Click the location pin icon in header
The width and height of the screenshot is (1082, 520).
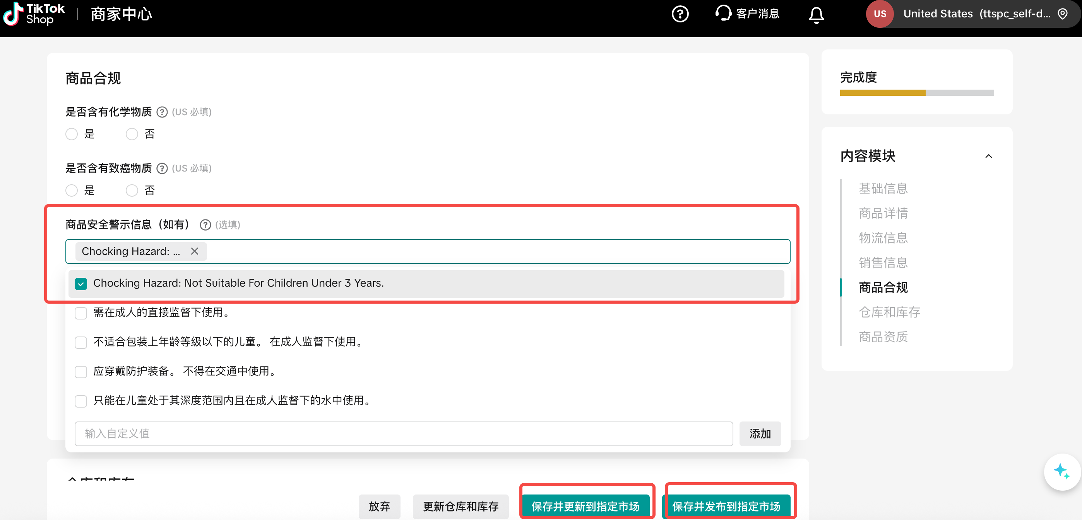tap(1062, 14)
